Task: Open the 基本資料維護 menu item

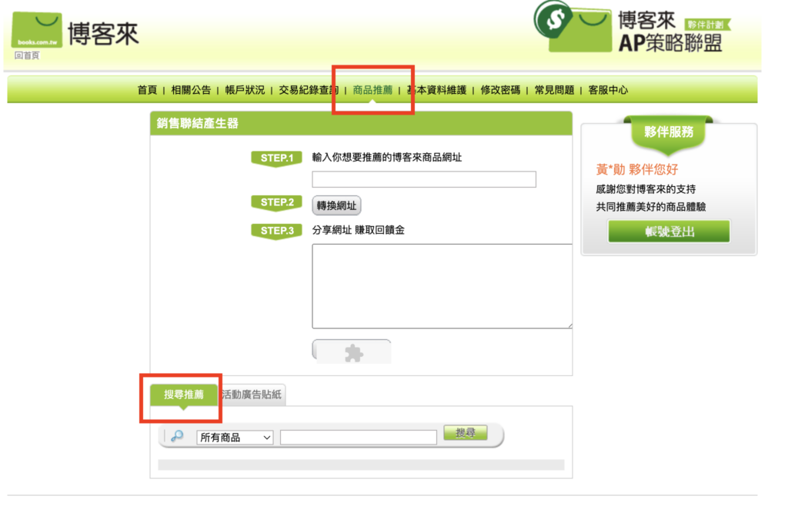Action: tap(439, 90)
